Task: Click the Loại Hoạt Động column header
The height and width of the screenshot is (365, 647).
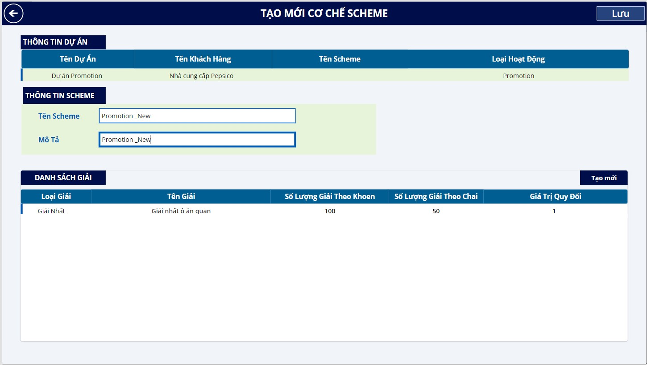Action: (x=518, y=59)
